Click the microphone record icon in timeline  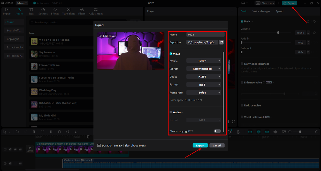coord(238,132)
